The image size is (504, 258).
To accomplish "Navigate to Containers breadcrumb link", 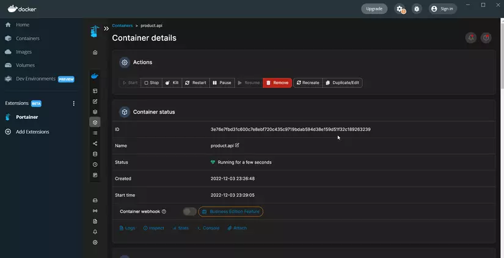I will point(122,26).
